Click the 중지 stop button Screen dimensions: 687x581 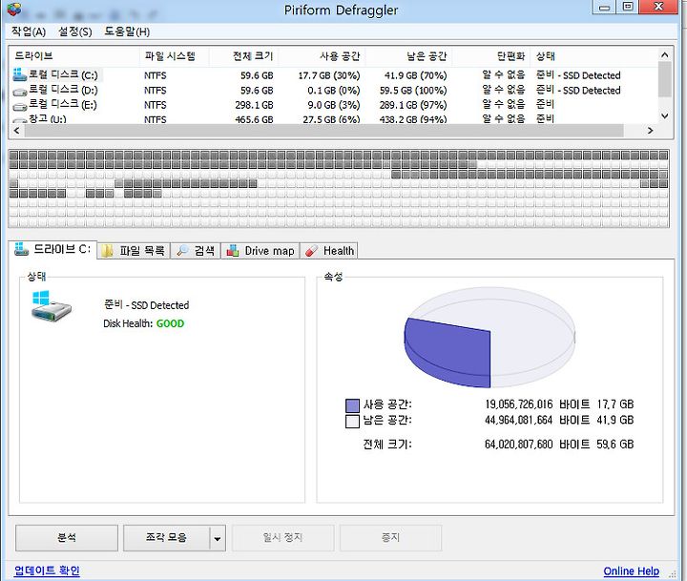(x=390, y=538)
